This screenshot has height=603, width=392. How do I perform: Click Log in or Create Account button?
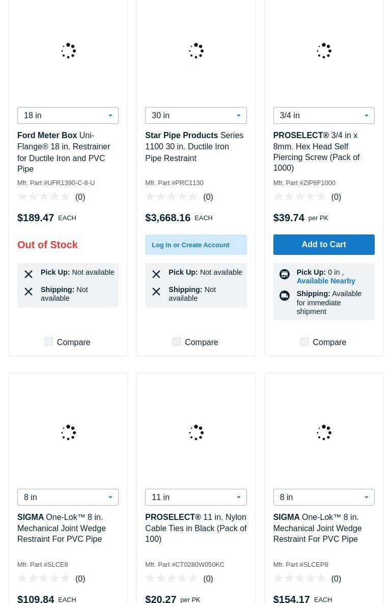(x=195, y=245)
